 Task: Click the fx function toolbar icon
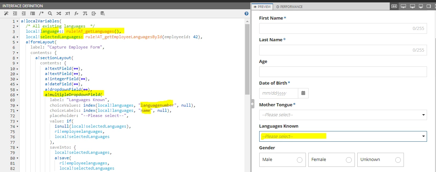(x=76, y=13)
